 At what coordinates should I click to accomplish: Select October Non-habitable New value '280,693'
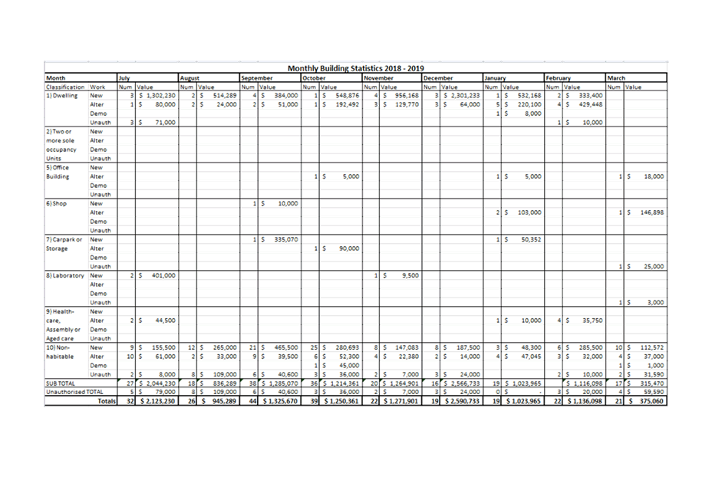pos(348,347)
